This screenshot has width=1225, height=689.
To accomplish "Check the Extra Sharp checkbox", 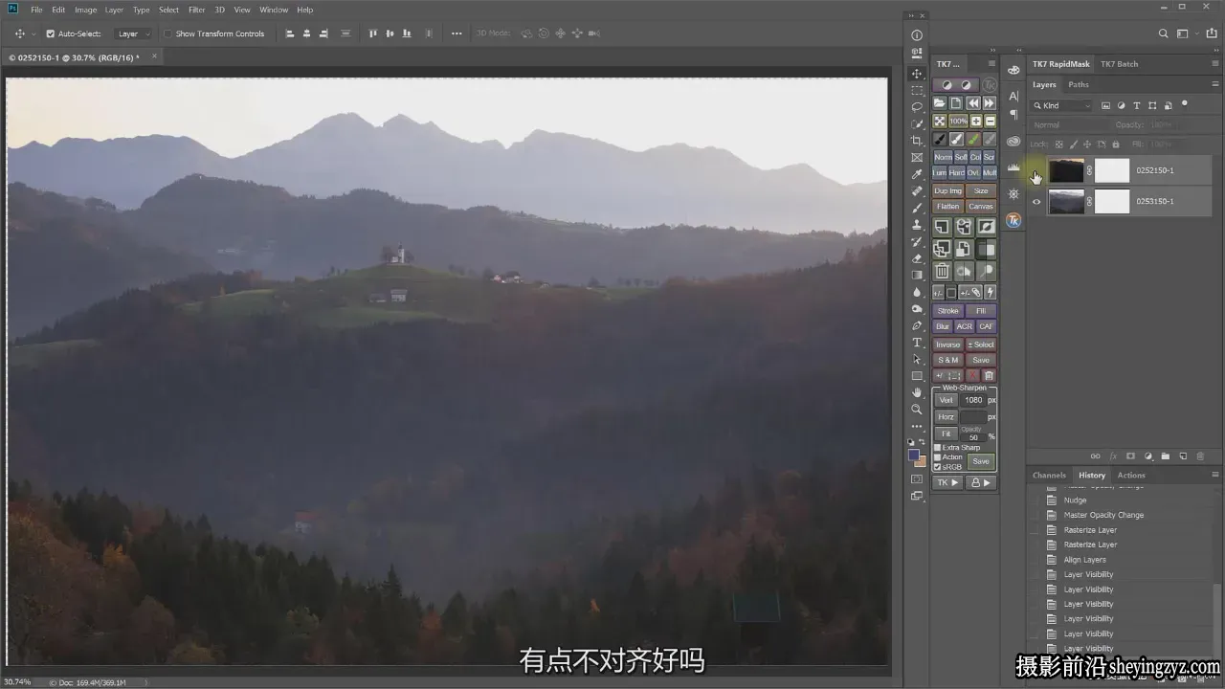I will pos(937,448).
